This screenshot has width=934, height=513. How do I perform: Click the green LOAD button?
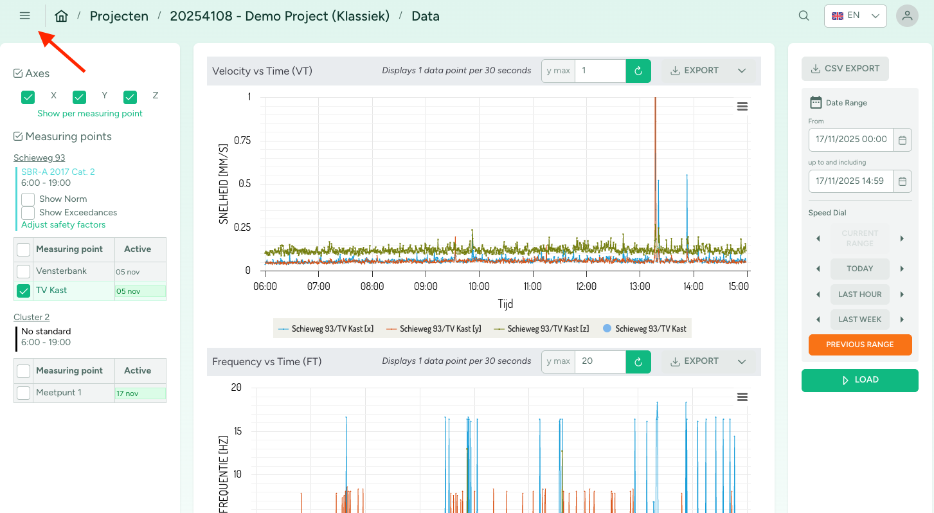tap(859, 380)
